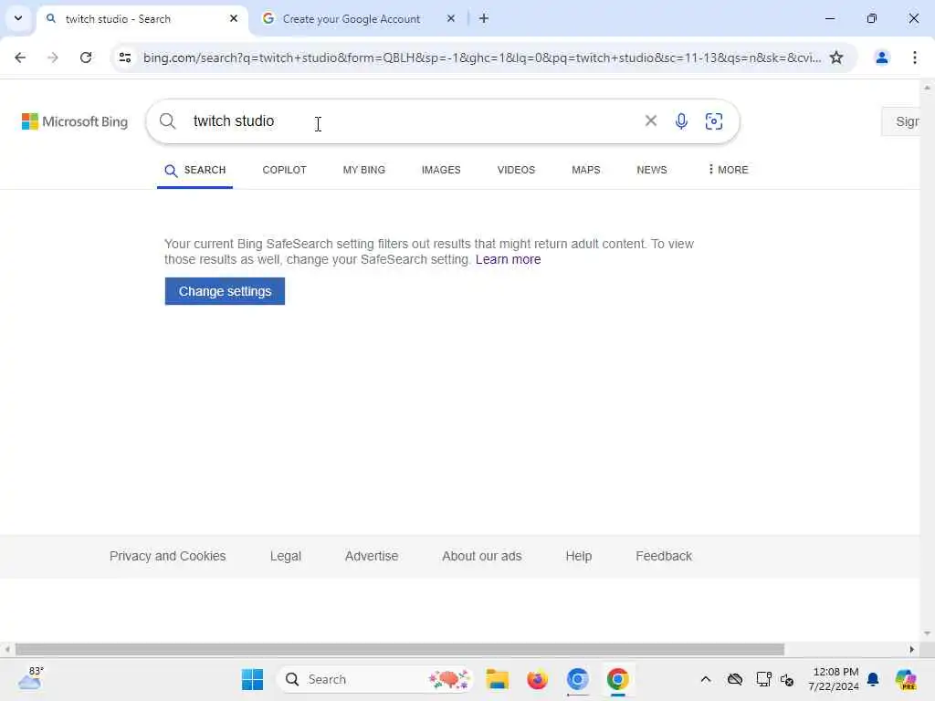The width and height of the screenshot is (935, 701).
Task: Click the magnifier icon in Bing search box
Action: (168, 121)
